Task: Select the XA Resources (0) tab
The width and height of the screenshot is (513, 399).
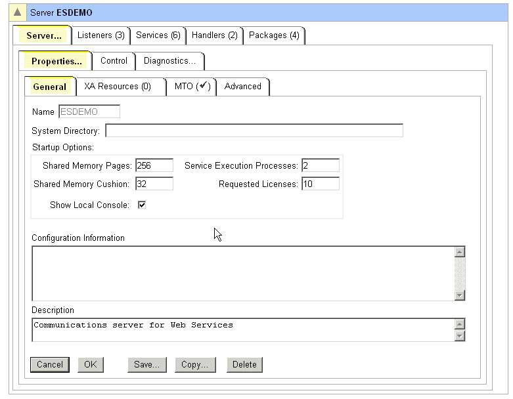Action: (118, 87)
